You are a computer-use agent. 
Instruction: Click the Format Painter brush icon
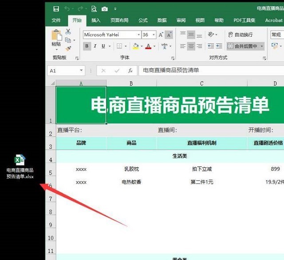(x=68, y=48)
